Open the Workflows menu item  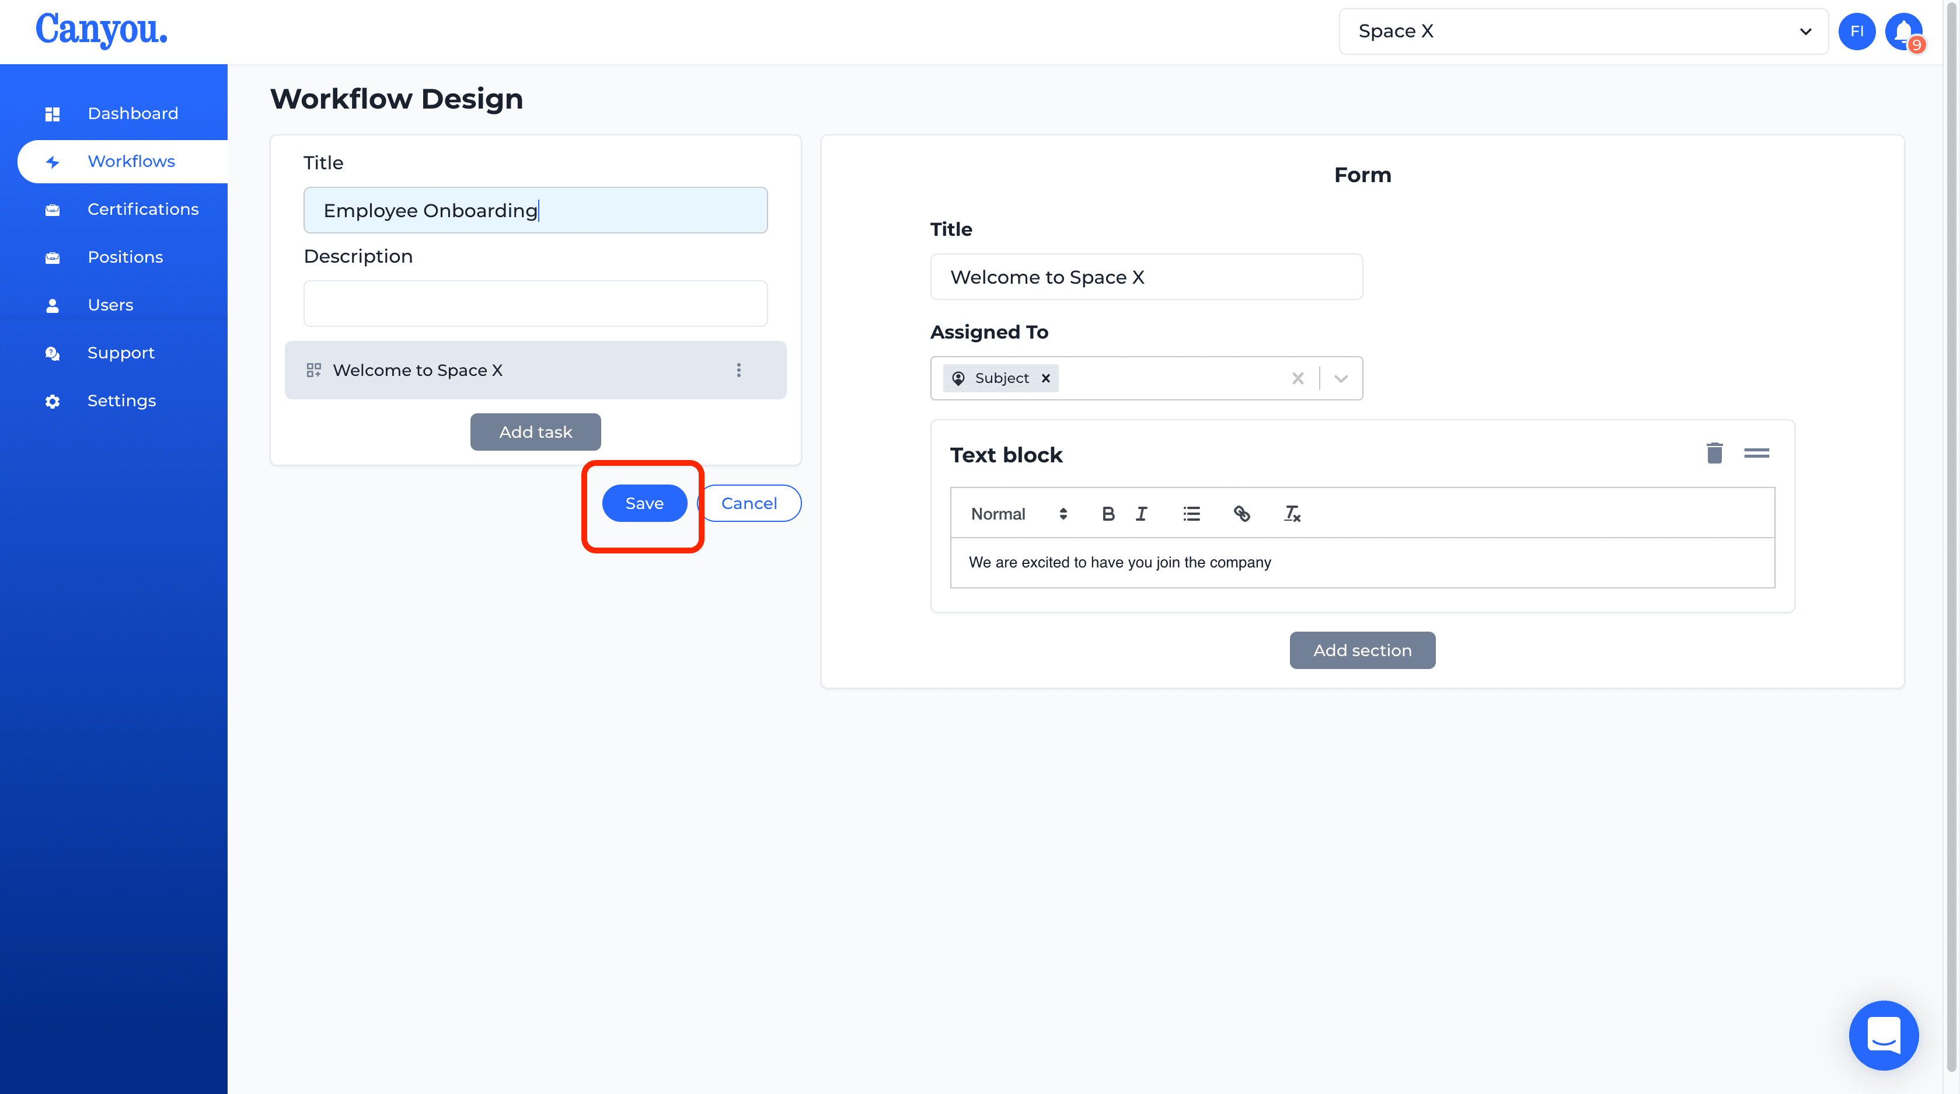[x=131, y=160]
